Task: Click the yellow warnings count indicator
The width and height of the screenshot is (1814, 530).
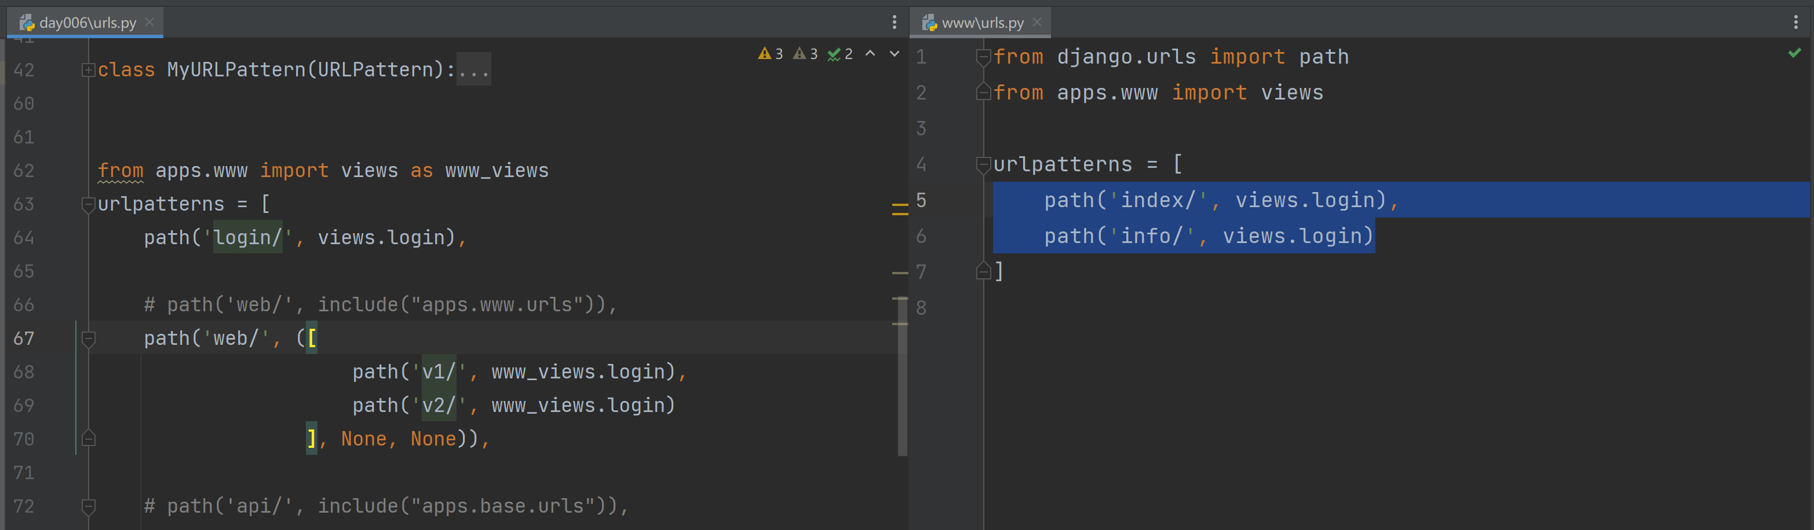Action: pos(771,54)
